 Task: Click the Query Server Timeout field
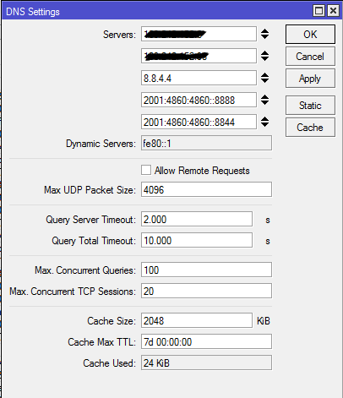(x=197, y=219)
